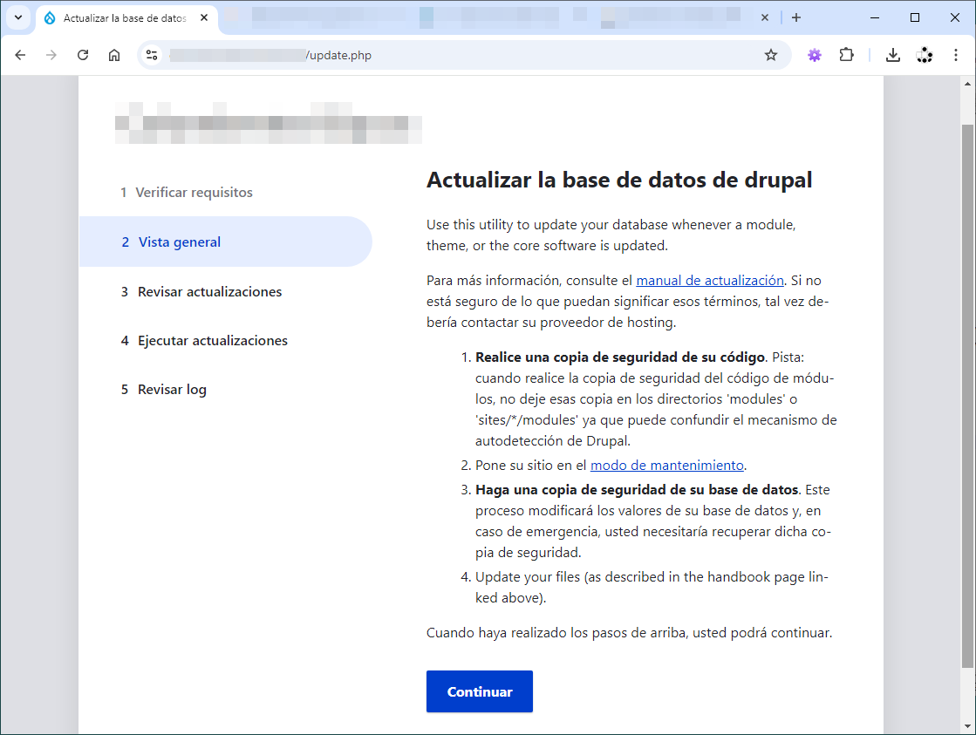
Task: Click the vertical scrollbar thumb
Action: [x=967, y=396]
